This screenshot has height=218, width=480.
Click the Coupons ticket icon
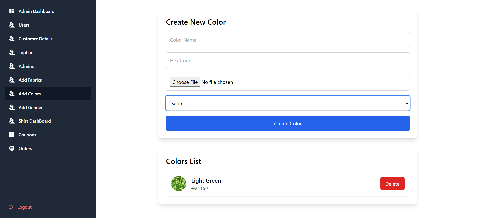12,135
